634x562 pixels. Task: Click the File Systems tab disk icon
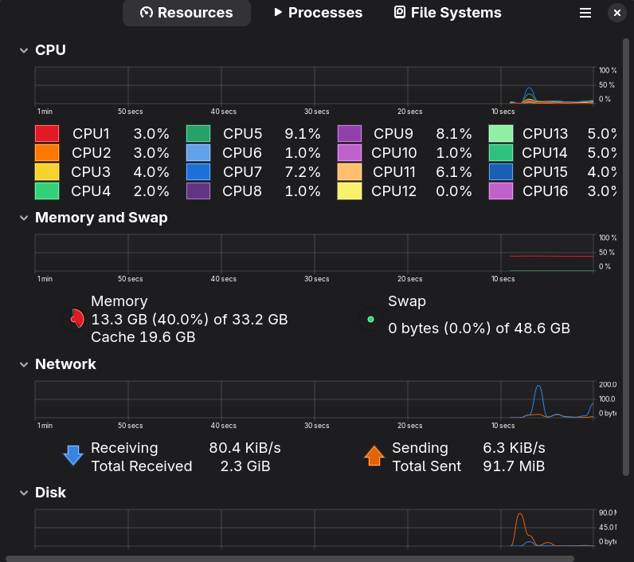pyautogui.click(x=400, y=12)
